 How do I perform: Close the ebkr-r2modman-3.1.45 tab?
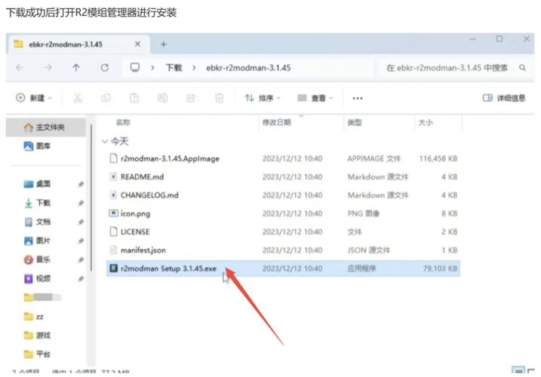click(x=137, y=44)
